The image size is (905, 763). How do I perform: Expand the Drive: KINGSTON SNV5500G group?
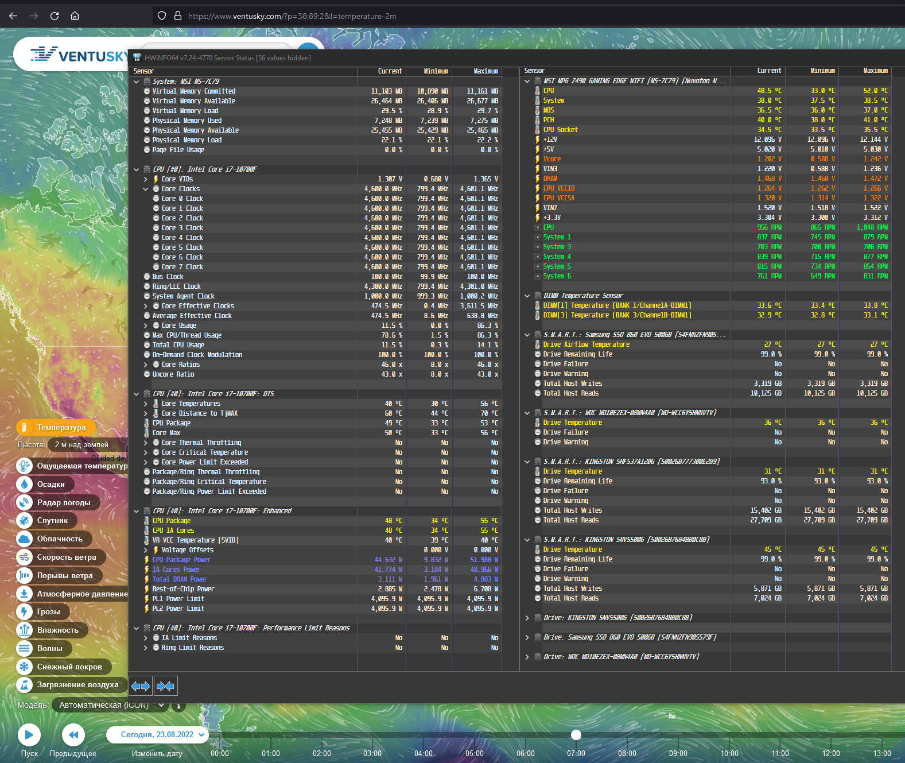click(527, 618)
